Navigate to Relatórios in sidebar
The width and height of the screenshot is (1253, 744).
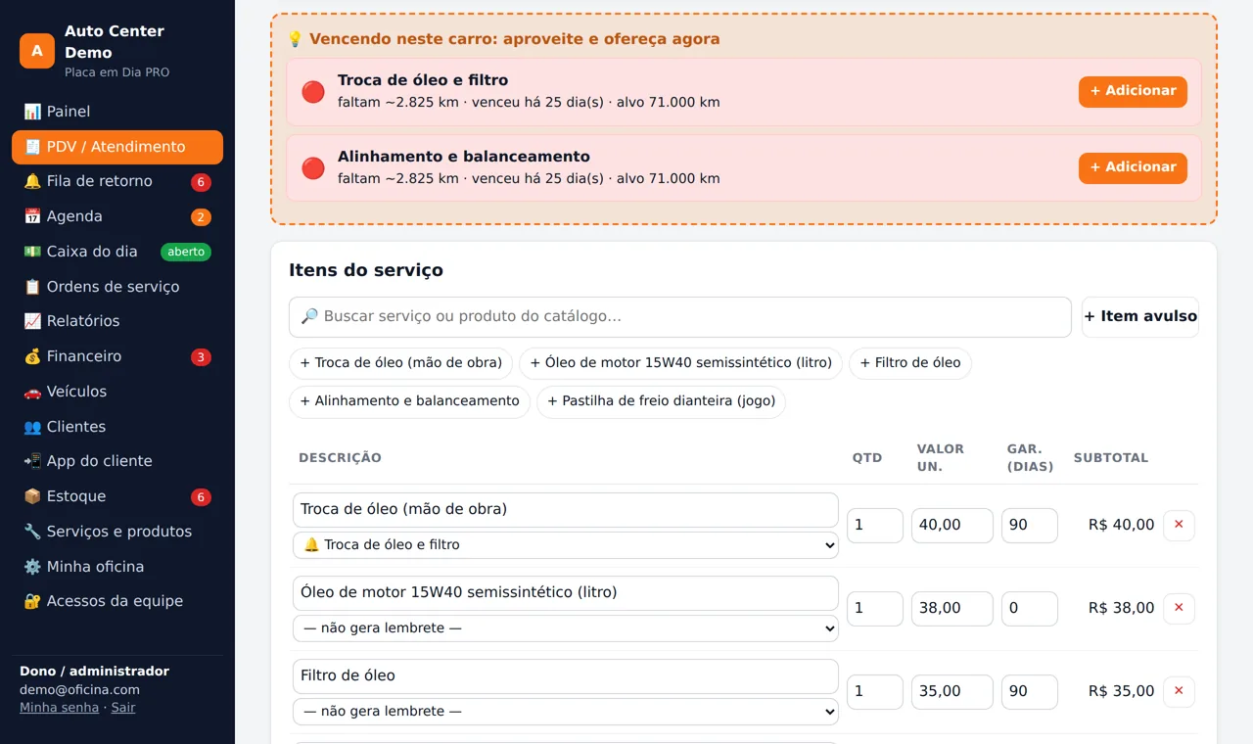click(117, 321)
